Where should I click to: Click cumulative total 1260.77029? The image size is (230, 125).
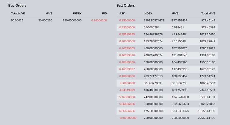coord(208,48)
